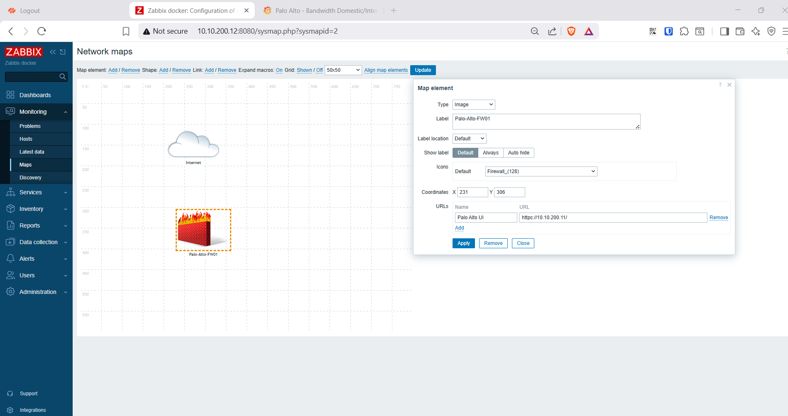The width and height of the screenshot is (788, 416).
Task: Click the Alerts bell icon
Action: (x=11, y=259)
